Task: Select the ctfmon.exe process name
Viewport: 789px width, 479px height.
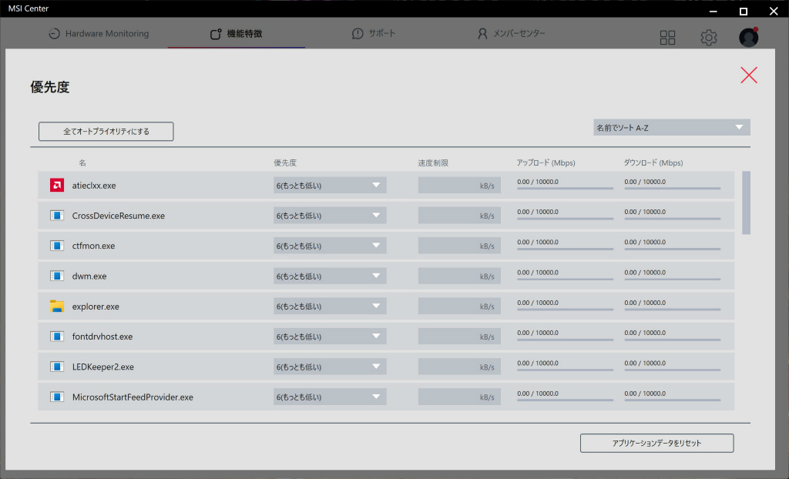Action: click(93, 246)
